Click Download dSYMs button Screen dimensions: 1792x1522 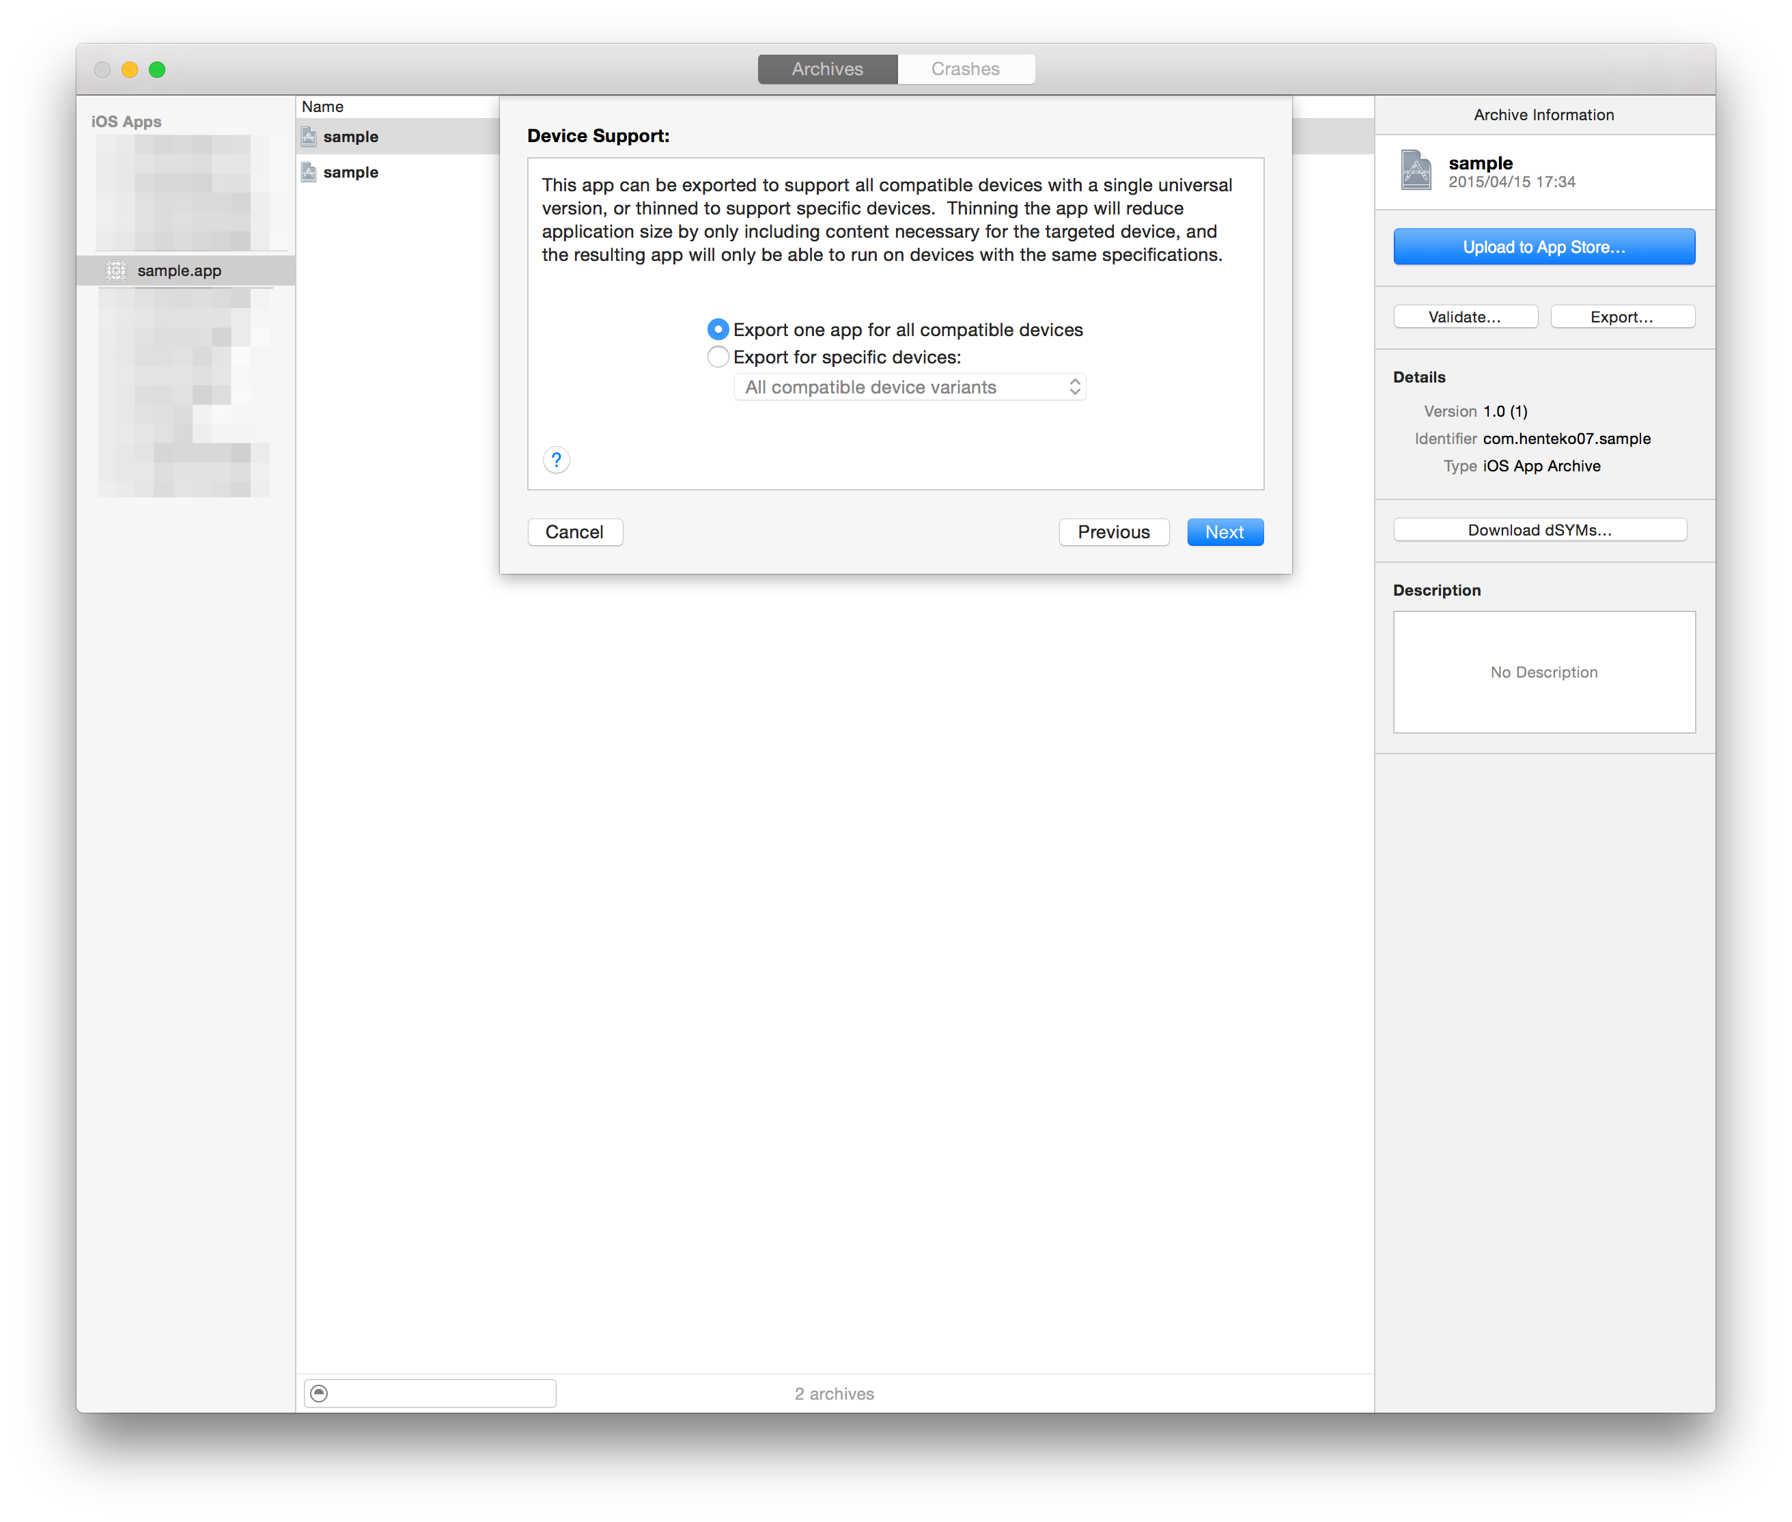tap(1539, 531)
